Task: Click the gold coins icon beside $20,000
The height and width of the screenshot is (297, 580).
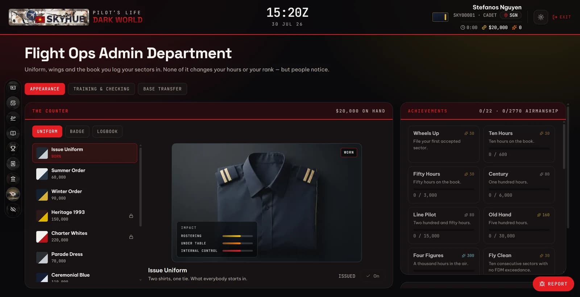Action: [484, 28]
